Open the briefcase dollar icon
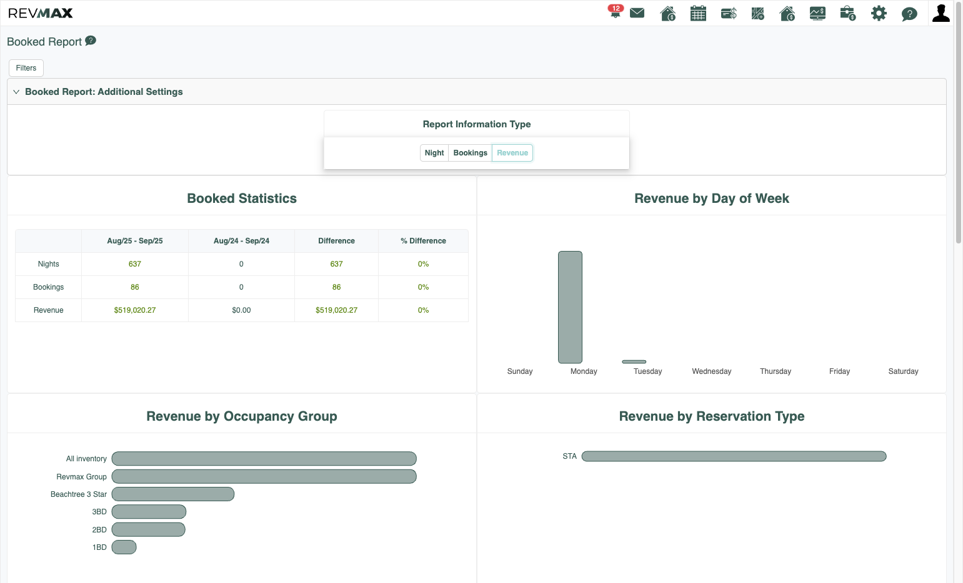The image size is (963, 583). (x=848, y=13)
